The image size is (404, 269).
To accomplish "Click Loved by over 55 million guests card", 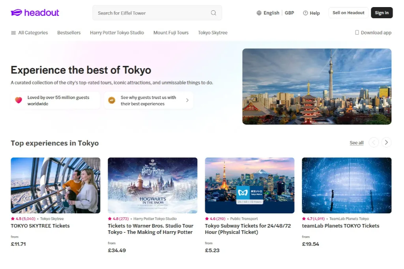I will coord(55,101).
